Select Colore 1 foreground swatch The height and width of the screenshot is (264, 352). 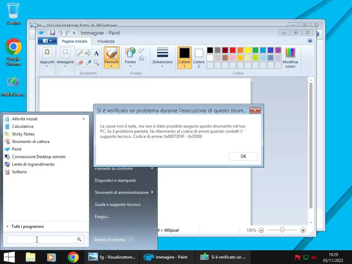184,57
